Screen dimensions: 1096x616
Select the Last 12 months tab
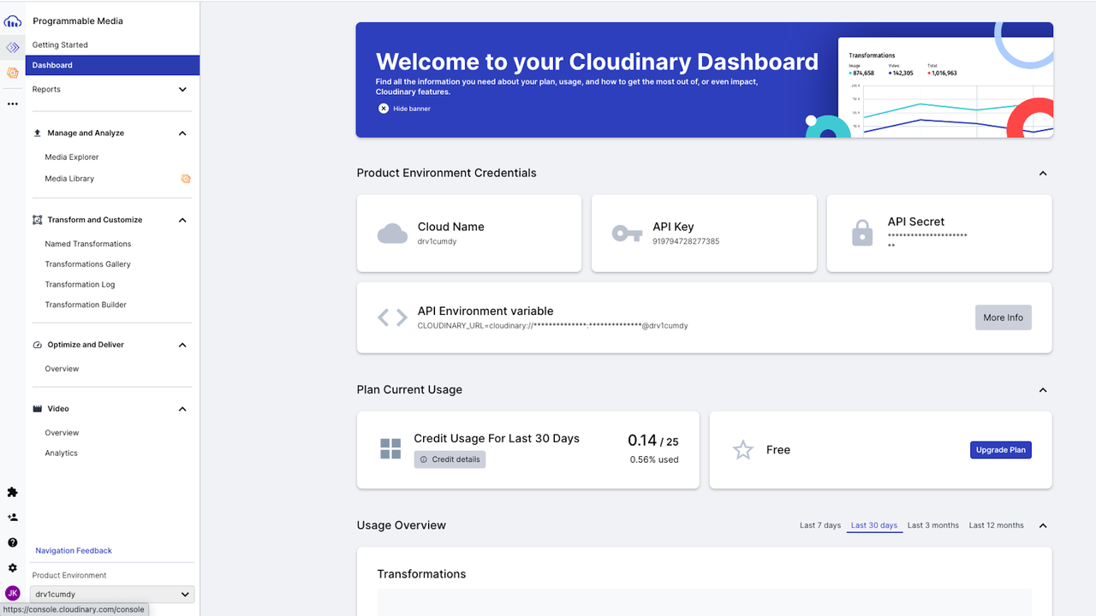coord(996,525)
